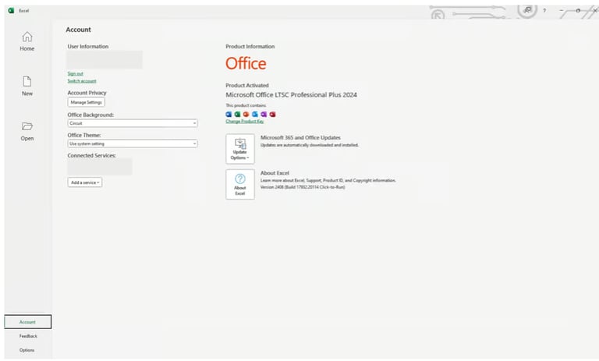Expand the Add a service menu
The height and width of the screenshot is (361, 599).
pyautogui.click(x=85, y=182)
